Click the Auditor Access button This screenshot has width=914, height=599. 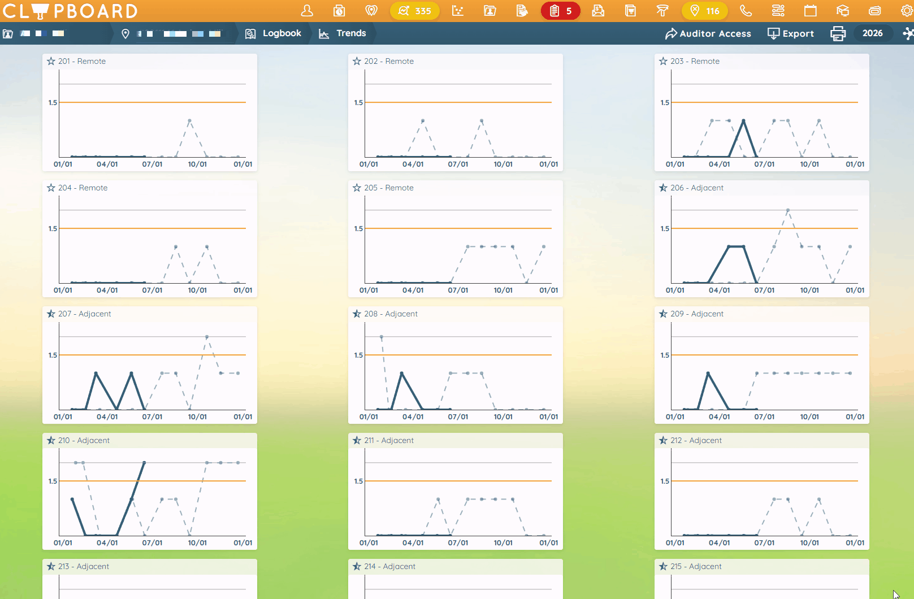708,34
